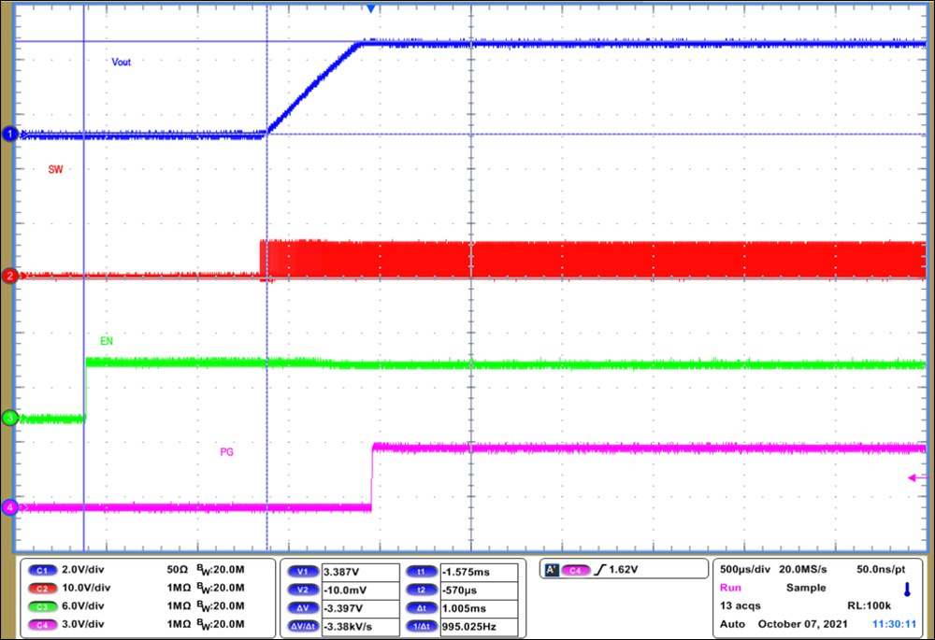Click the A' trigger source icon
The width and height of the screenshot is (935, 640).
[x=554, y=567]
